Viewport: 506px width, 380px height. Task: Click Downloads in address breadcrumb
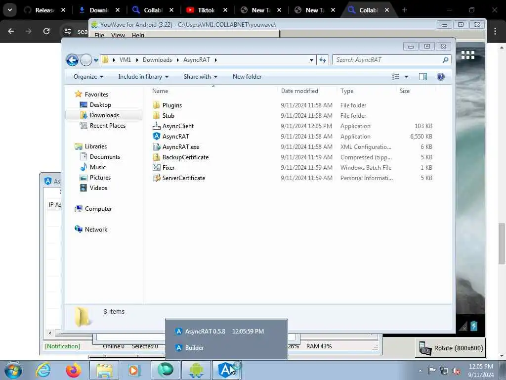pyautogui.click(x=157, y=60)
